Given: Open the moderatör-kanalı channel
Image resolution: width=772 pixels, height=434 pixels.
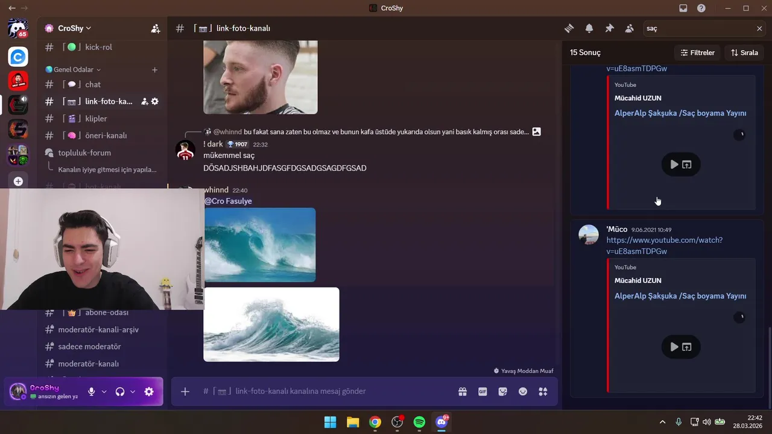Looking at the screenshot, I should coord(102,363).
